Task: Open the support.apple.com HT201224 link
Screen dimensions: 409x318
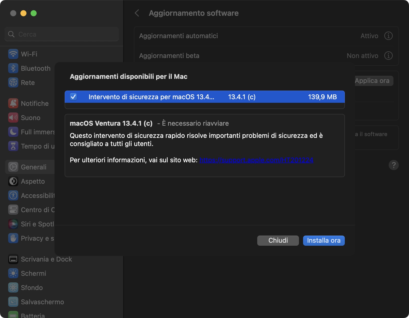Action: (x=256, y=160)
